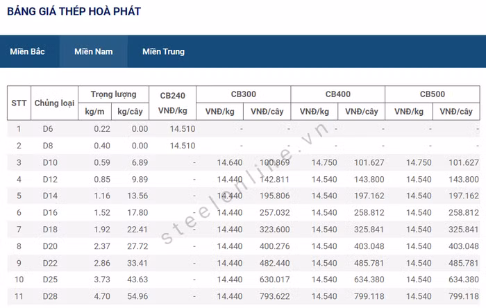Click the CB400 column group header
The width and height of the screenshot is (486, 308).
pos(337,94)
